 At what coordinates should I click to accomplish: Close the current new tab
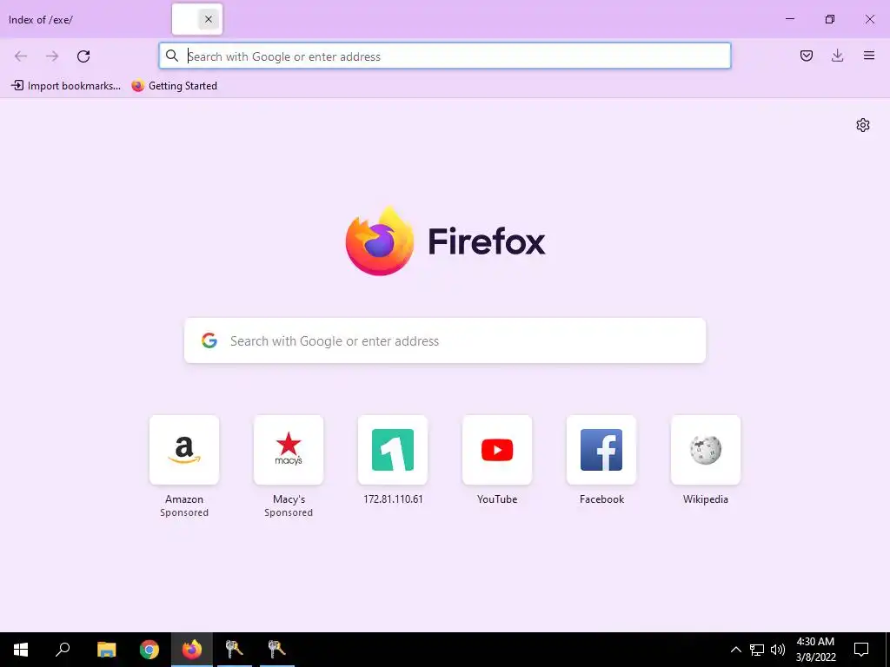[209, 19]
